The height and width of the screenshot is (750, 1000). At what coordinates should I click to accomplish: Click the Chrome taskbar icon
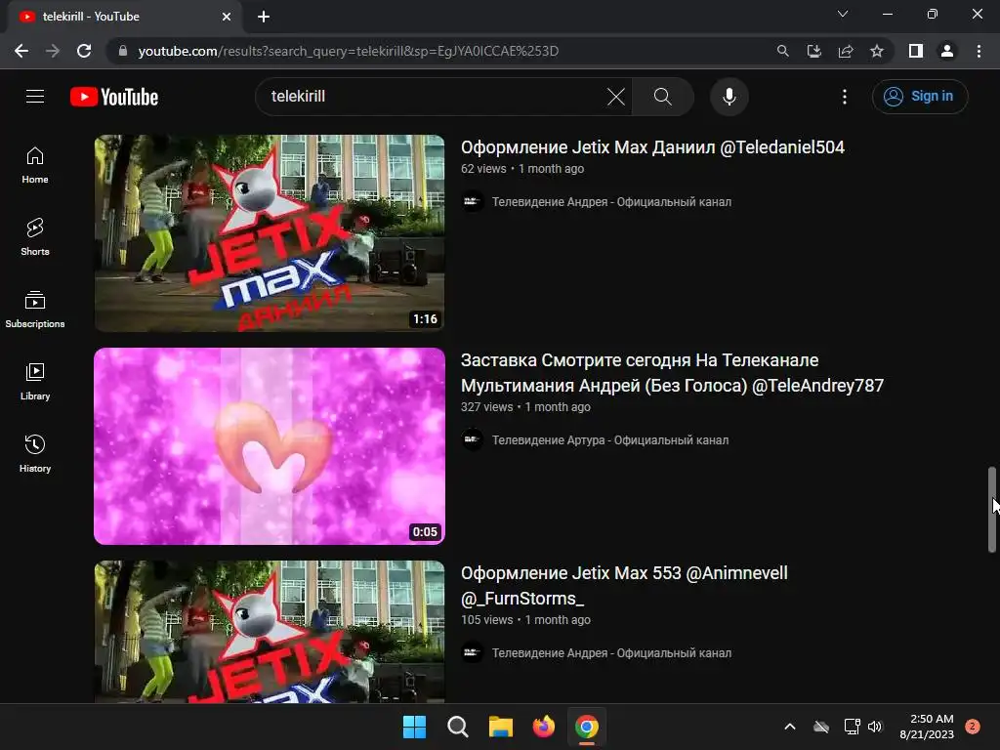587,727
